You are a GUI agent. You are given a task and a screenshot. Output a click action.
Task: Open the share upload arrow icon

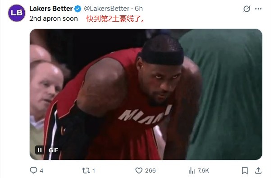tap(258, 170)
